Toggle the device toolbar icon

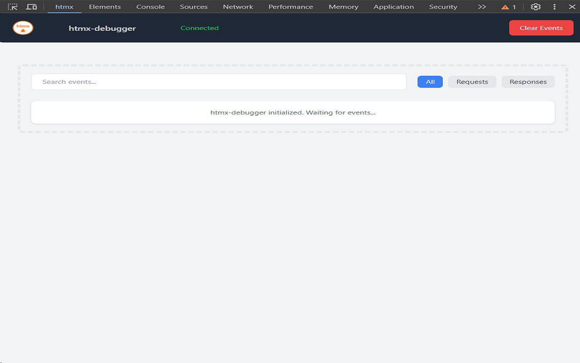point(31,7)
